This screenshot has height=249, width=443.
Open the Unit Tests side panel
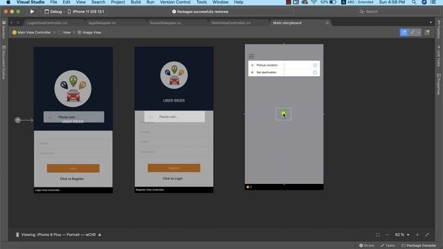tap(439, 56)
